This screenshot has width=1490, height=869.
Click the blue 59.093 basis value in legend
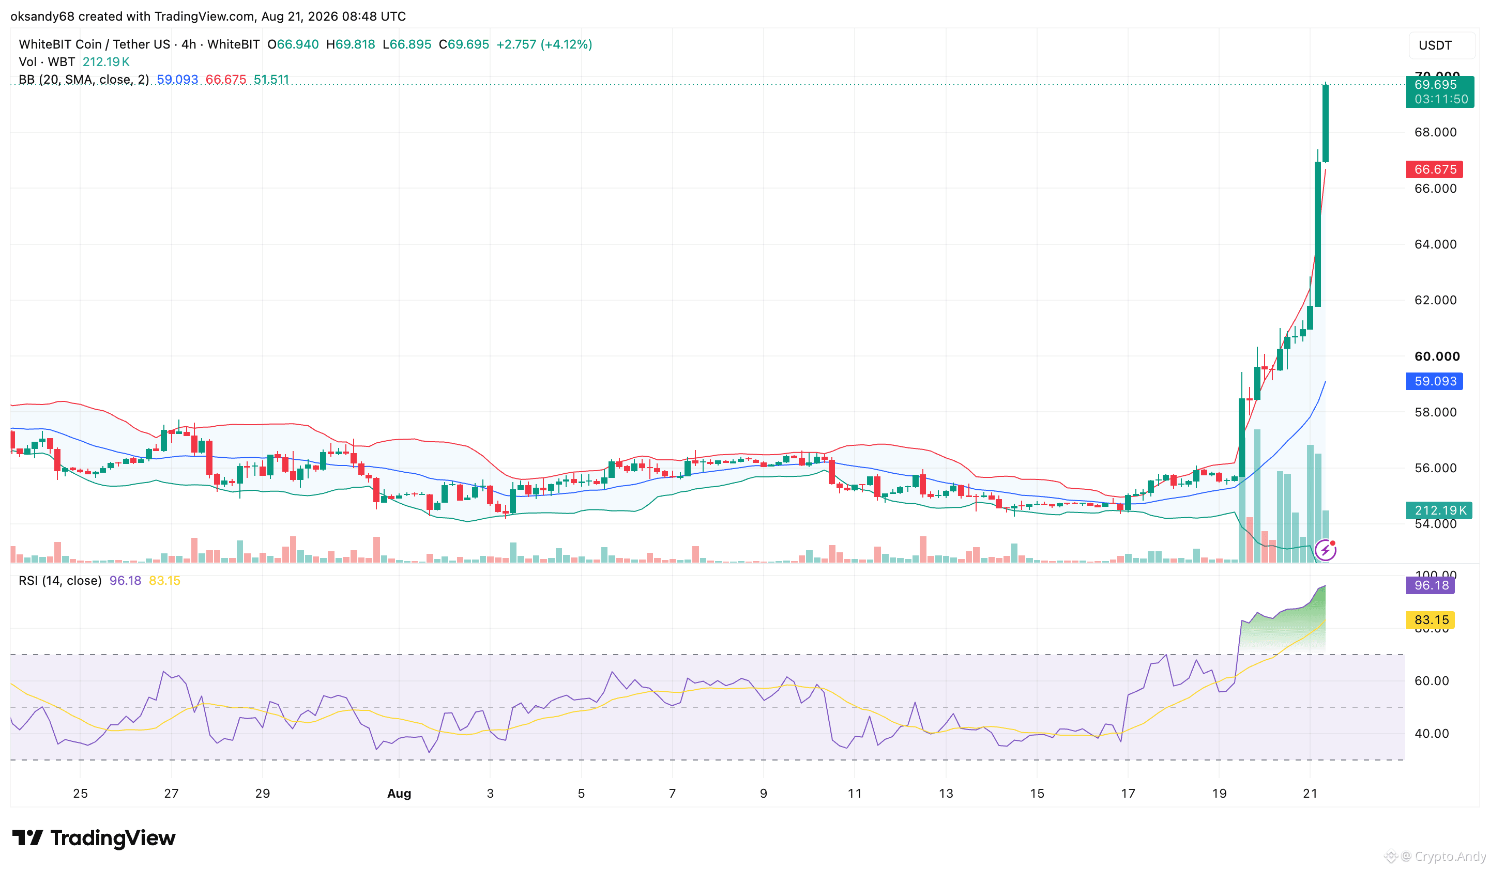point(177,80)
